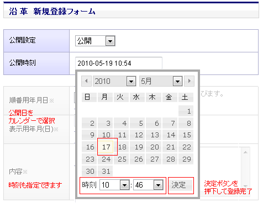Image resolution: width=263 pixels, height=203 pixels.
Task: Open the hour dropdown showing 10
Action: [x=114, y=185]
